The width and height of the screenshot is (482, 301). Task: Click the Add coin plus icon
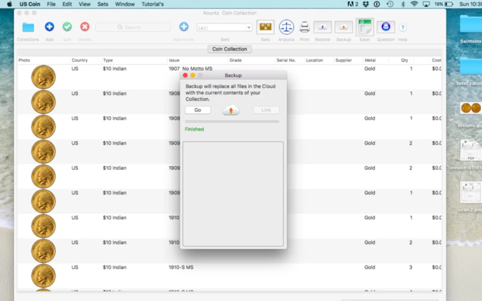tap(49, 26)
